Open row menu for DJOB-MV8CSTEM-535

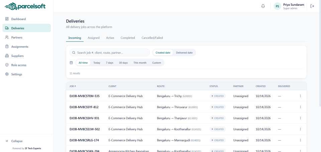(x=300, y=96)
